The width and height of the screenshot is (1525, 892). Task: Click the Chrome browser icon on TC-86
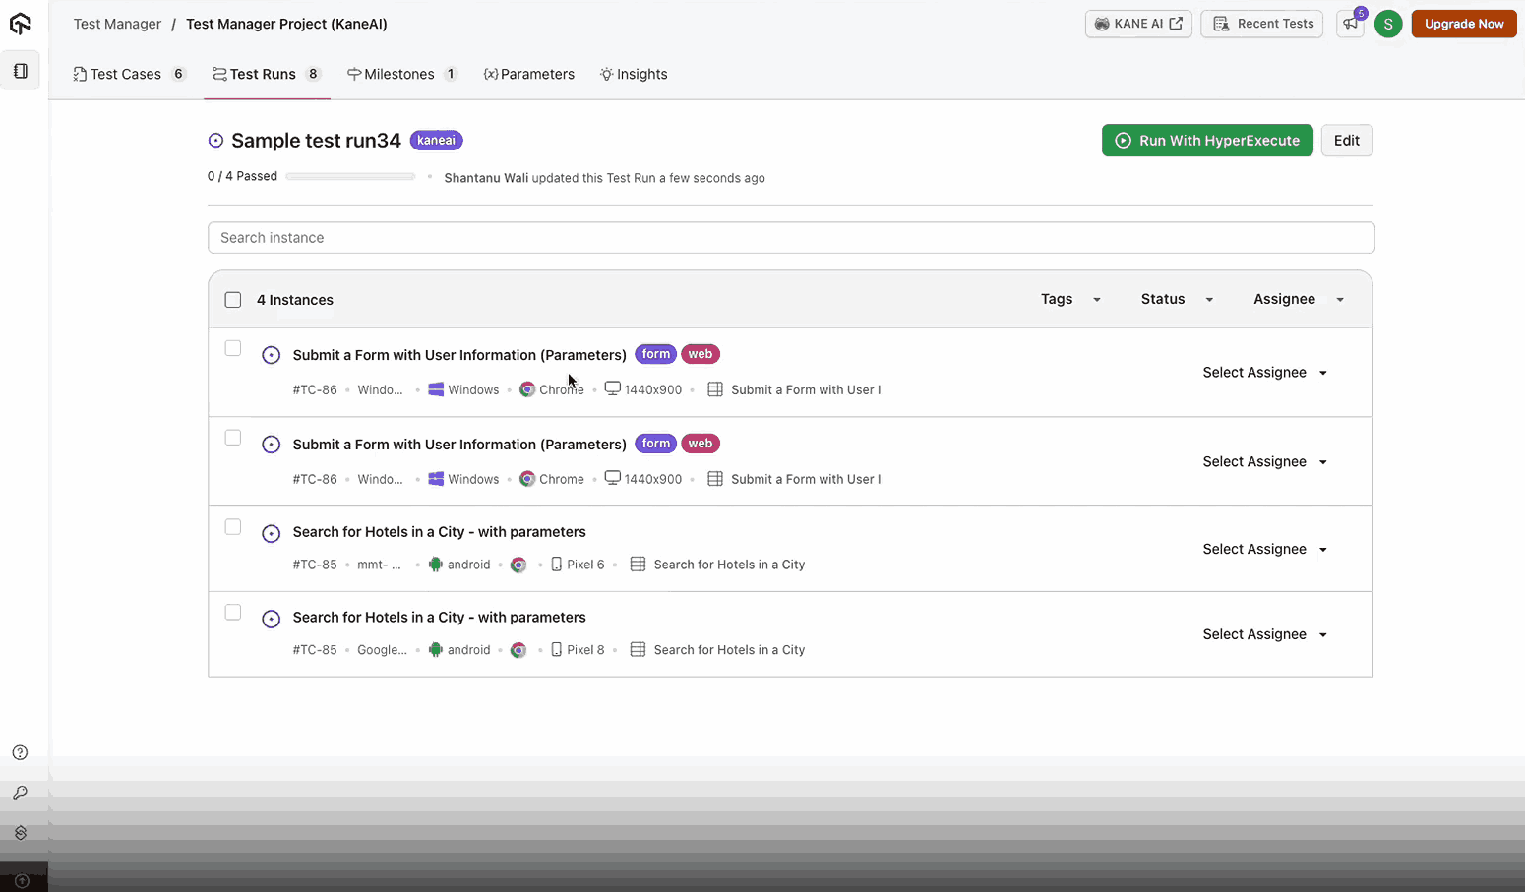pos(526,389)
